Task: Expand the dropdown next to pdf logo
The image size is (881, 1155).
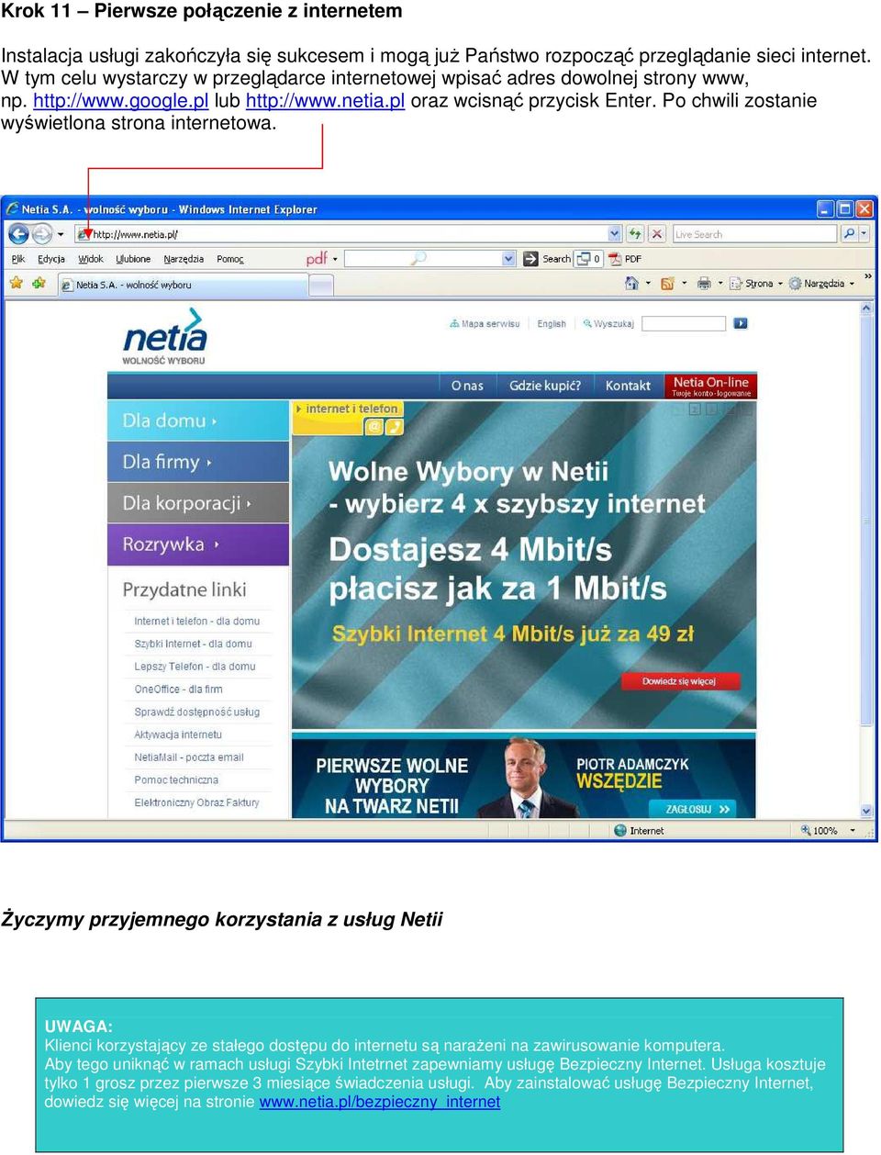Action: 335,259
